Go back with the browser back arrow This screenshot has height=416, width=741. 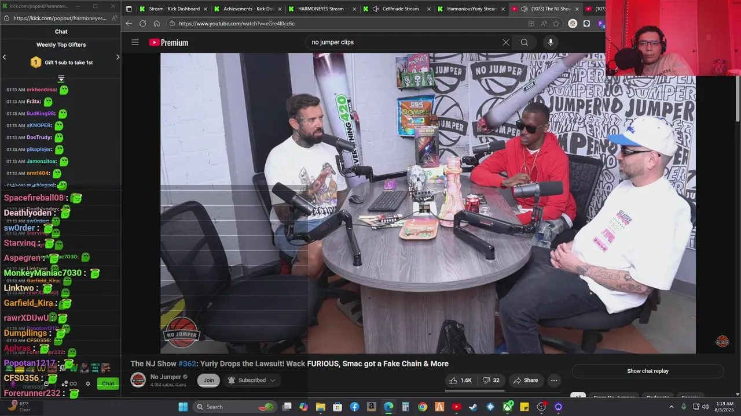coord(129,24)
